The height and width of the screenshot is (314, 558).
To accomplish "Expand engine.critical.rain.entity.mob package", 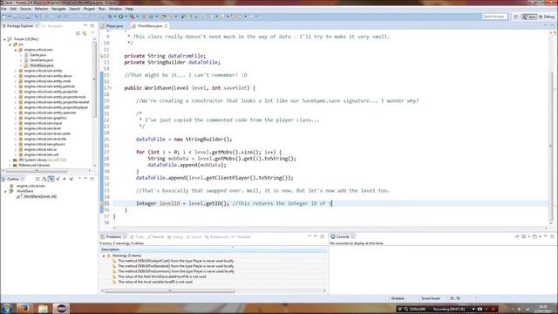I will [16, 81].
